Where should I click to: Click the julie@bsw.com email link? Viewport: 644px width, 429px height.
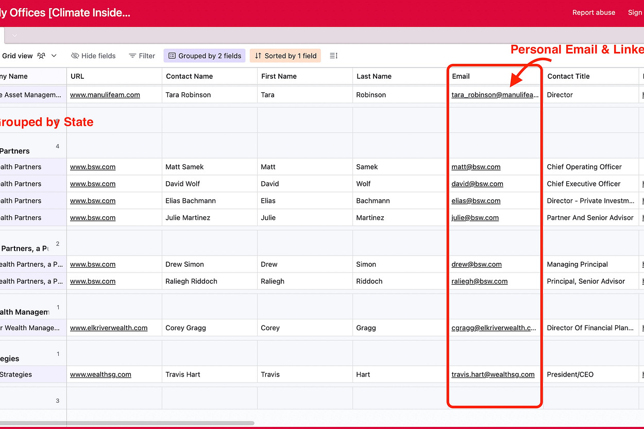click(x=475, y=218)
